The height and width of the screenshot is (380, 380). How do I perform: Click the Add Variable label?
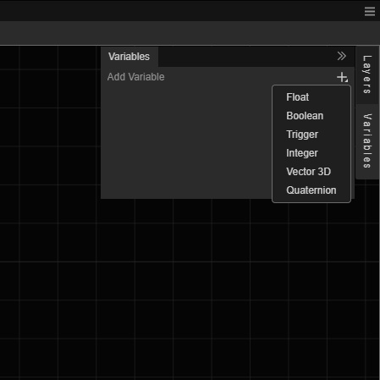[135, 77]
